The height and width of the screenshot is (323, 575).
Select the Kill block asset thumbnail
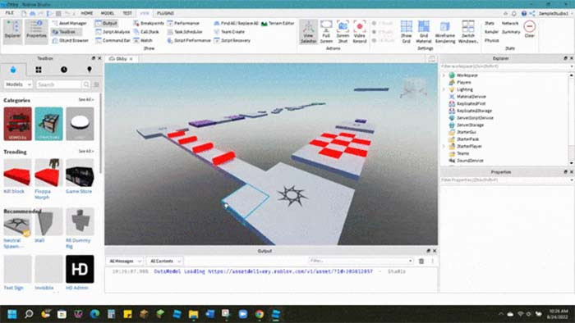pyautogui.click(x=17, y=173)
